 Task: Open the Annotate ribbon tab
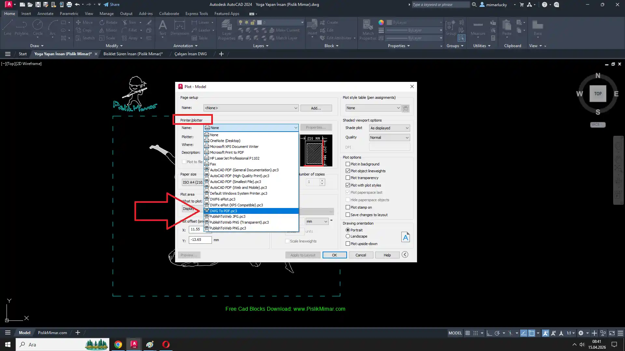coord(45,14)
